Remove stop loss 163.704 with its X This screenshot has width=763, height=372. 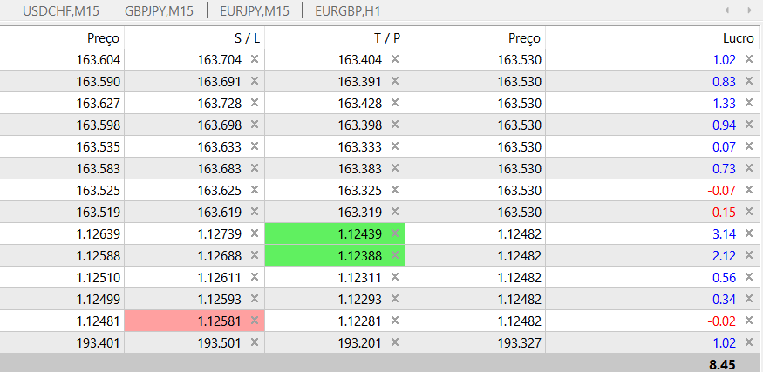pos(255,59)
